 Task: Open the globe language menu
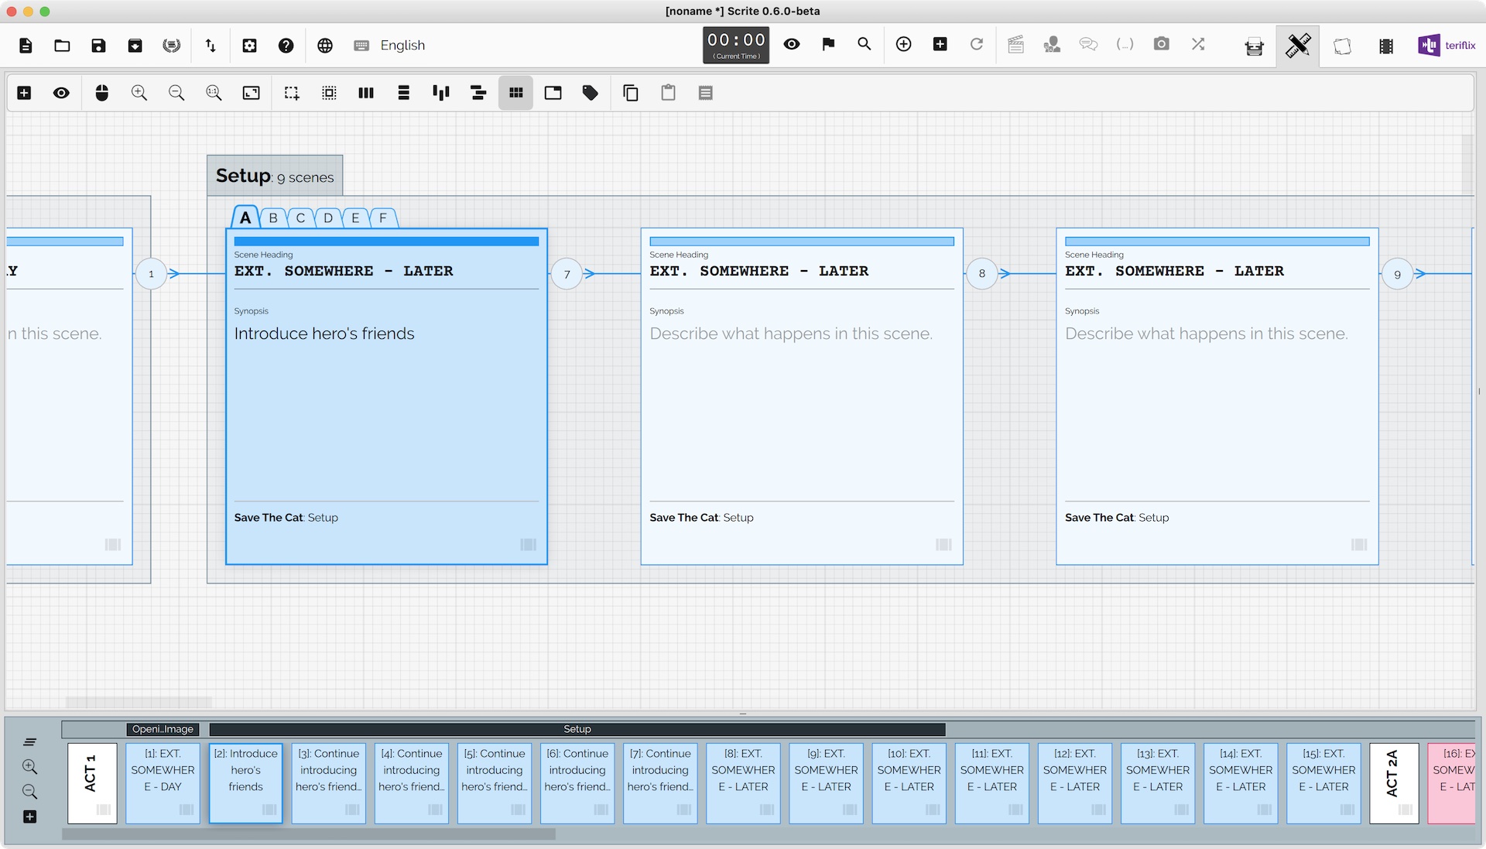(325, 45)
